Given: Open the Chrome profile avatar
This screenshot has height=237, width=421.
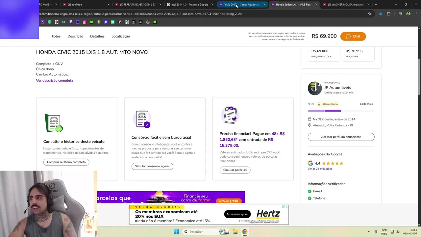Looking at the screenshot, I should pyautogui.click(x=408, y=14).
